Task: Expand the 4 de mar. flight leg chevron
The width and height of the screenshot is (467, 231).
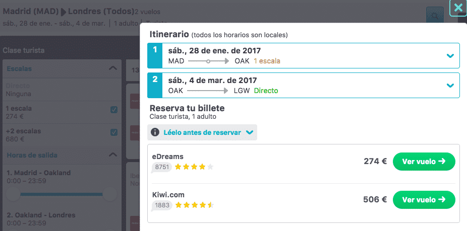Action: (x=450, y=86)
